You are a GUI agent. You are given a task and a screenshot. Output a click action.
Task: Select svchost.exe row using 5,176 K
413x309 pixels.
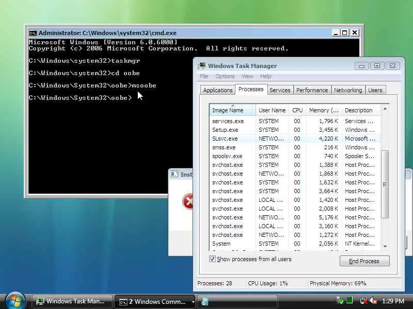coord(295,217)
